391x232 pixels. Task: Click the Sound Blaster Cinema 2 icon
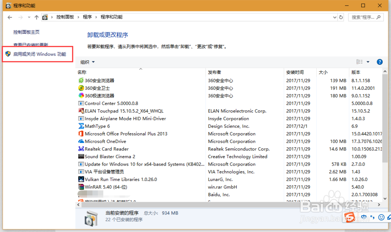[81, 156]
